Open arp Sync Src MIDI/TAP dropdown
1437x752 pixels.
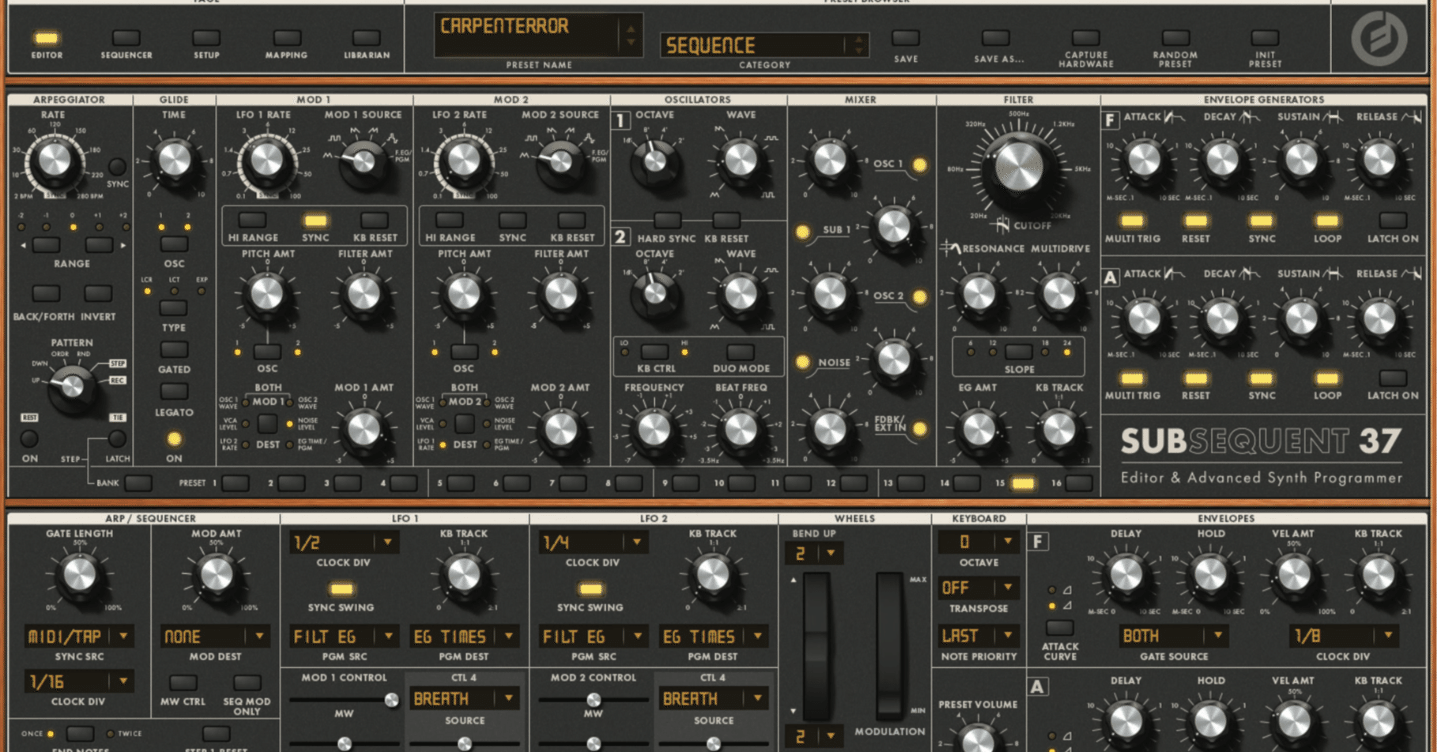click(x=78, y=636)
